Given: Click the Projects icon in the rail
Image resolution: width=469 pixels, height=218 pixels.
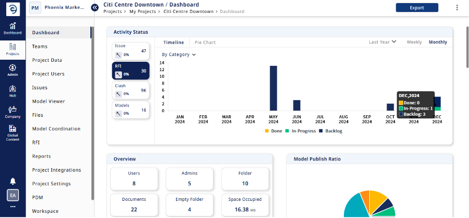Looking at the screenshot, I should (12, 49).
